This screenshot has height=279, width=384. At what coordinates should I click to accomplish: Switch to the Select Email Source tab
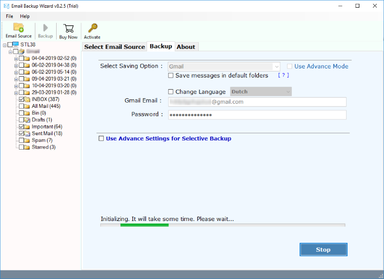tap(115, 46)
